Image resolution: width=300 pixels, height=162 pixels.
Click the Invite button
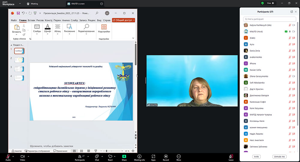pos(256,157)
